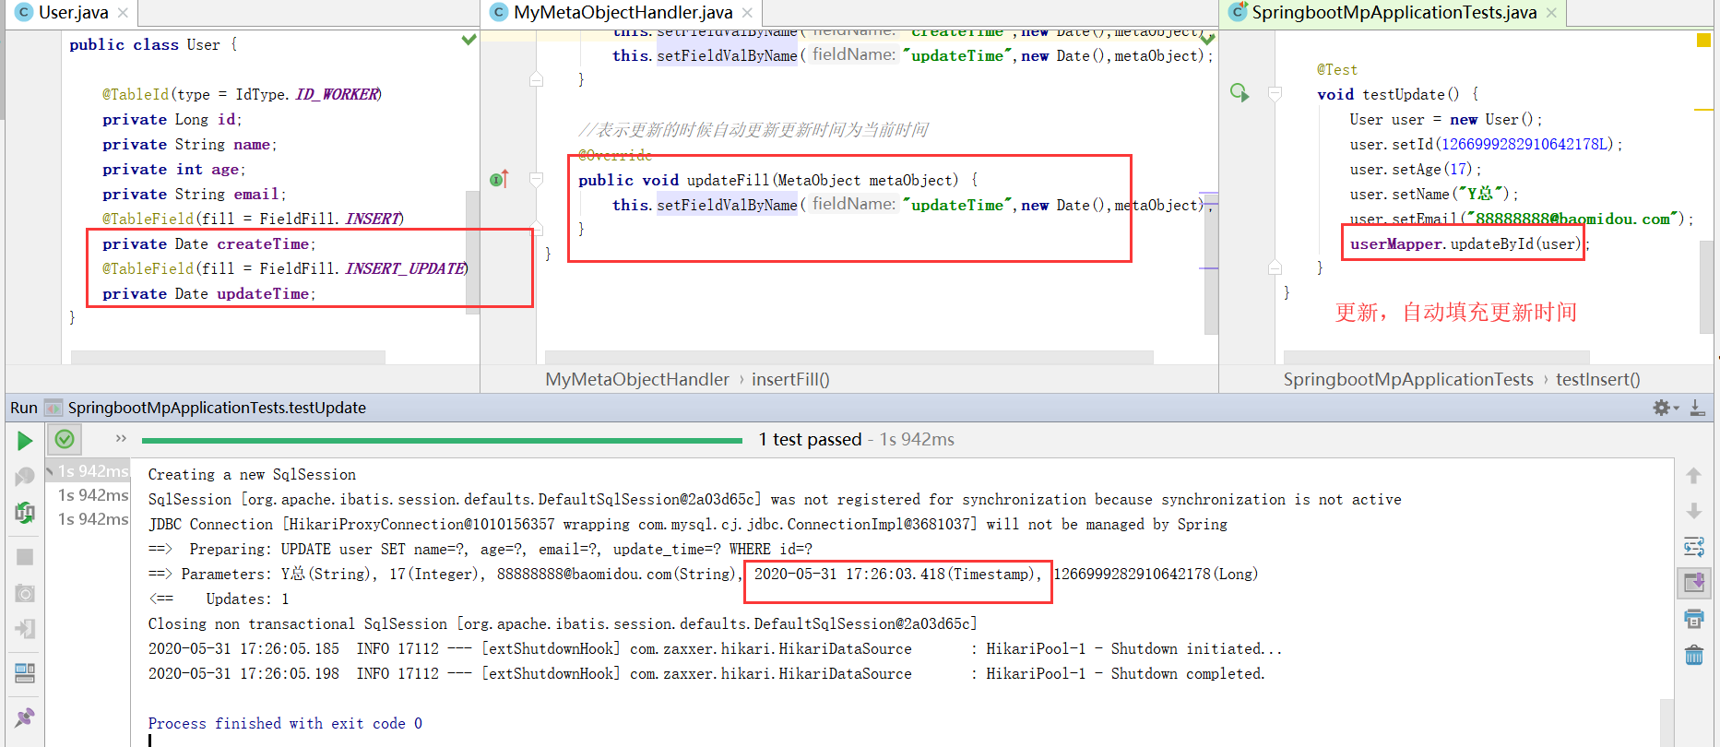This screenshot has height=747, width=1720.
Task: Open Run panel settings gear dropdown
Action: point(1666,408)
